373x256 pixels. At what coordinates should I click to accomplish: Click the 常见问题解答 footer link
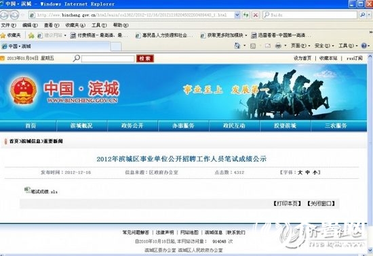[x=136, y=232]
